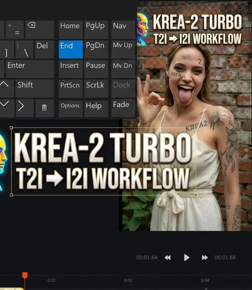The image size is (252, 290).
Task: Tap the Home key
Action: [70, 29]
